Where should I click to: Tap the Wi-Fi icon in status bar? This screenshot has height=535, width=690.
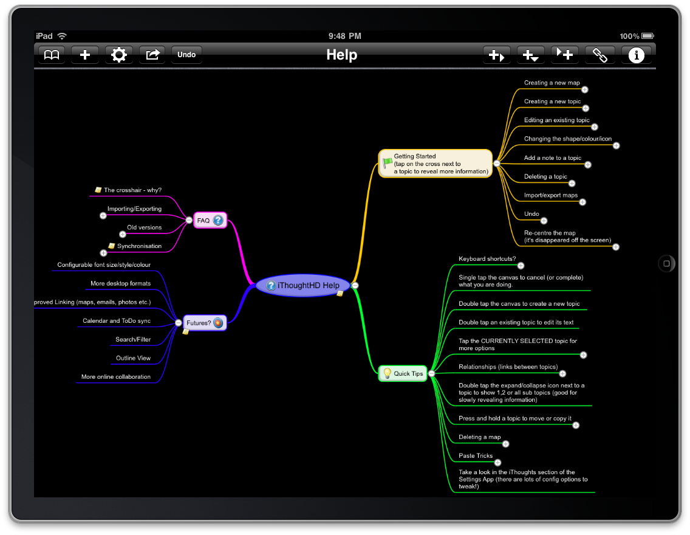tap(62, 36)
